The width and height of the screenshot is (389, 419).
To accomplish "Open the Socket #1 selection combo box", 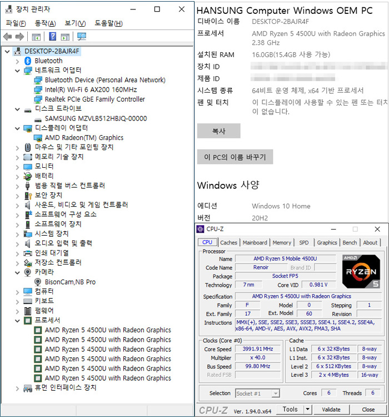I will (257, 393).
